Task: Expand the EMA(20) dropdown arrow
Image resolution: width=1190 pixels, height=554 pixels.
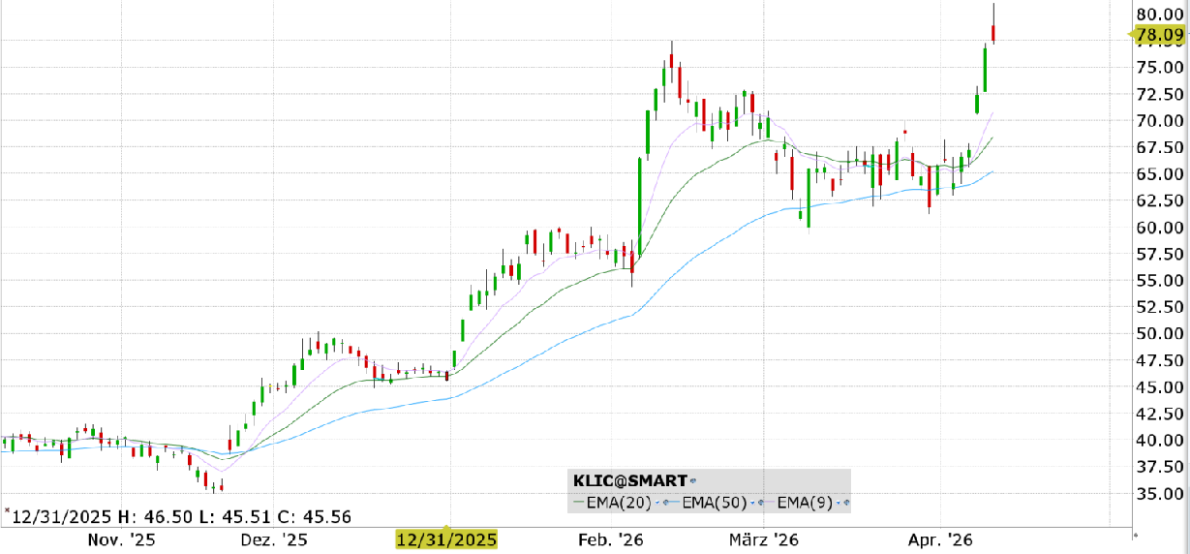Action: 657,503
